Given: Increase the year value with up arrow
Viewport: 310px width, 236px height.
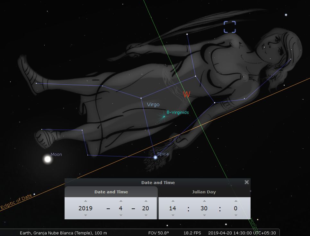Looking at the screenshot, I should pos(85,201).
